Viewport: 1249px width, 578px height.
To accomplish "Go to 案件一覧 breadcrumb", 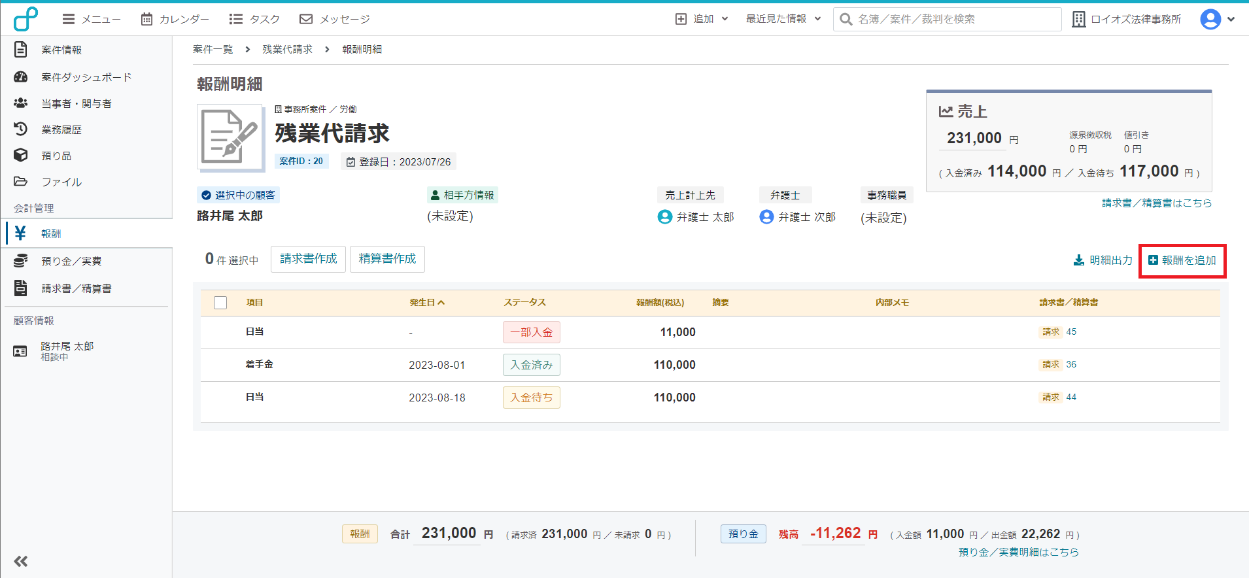I will [x=213, y=49].
